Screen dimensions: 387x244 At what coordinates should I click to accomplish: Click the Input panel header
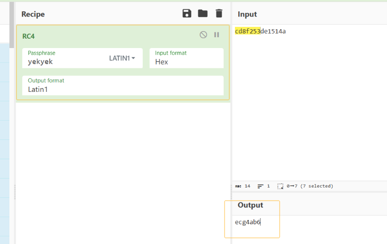pyautogui.click(x=248, y=14)
